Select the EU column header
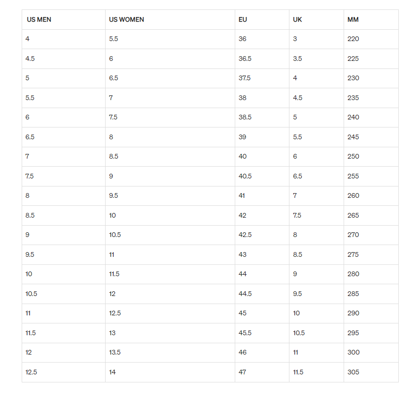Screen dimensions: 420x398 (243, 20)
